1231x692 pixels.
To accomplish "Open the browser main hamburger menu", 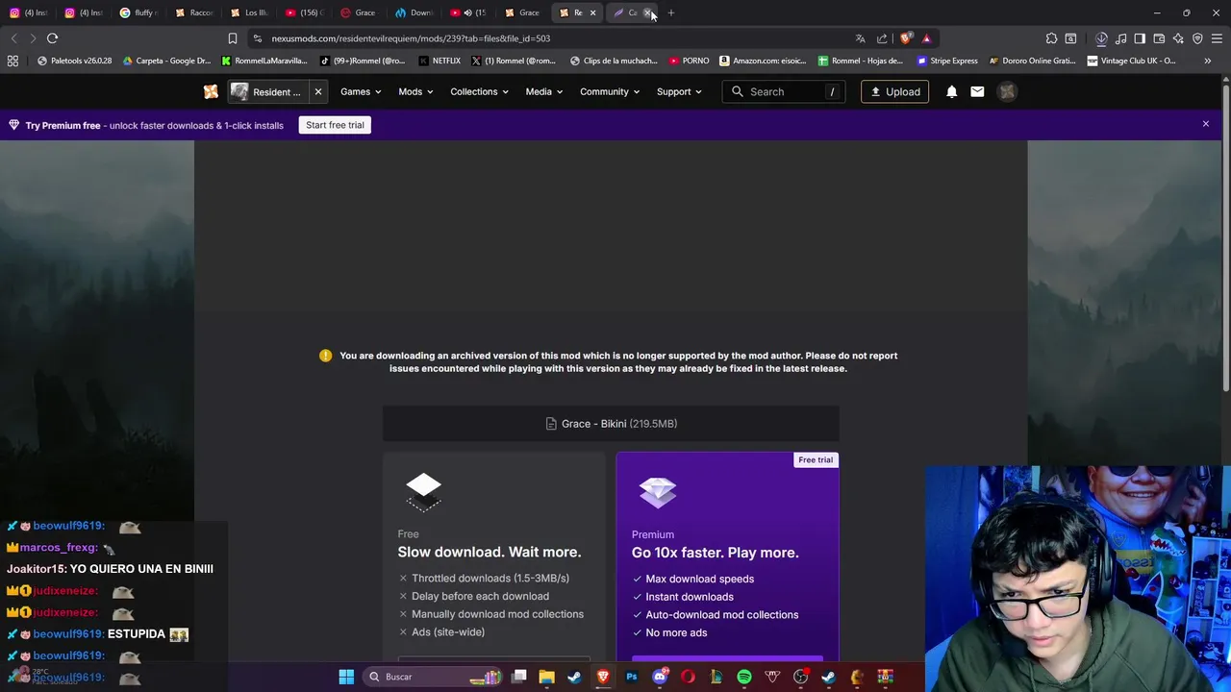I will point(1217,38).
